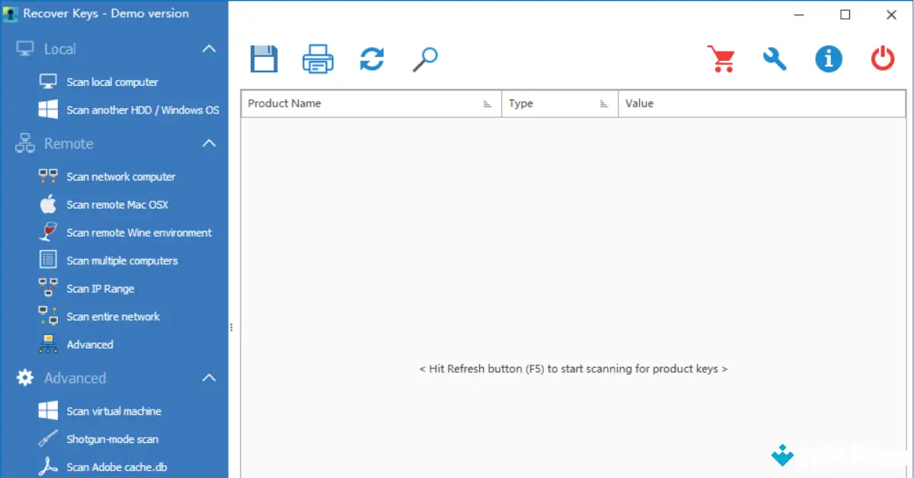
Task: Open the shopping cart purchase icon
Action: coord(721,59)
